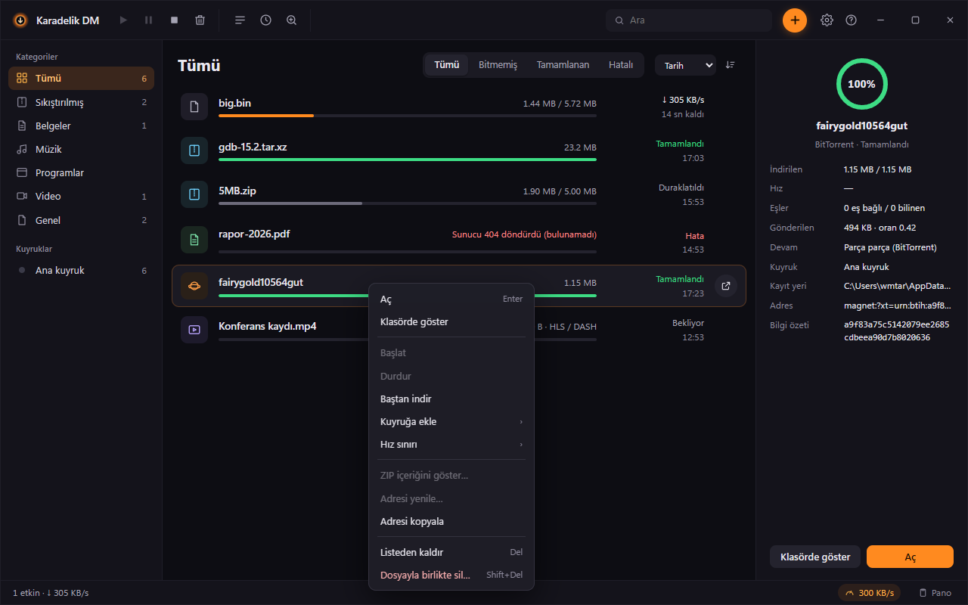Click the 300 KB/s speed limit indicator

(869, 593)
